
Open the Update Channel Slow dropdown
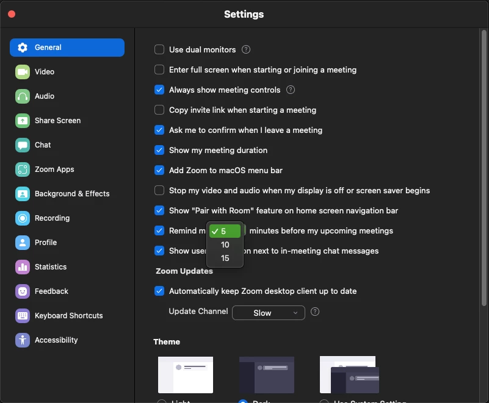pyautogui.click(x=269, y=313)
